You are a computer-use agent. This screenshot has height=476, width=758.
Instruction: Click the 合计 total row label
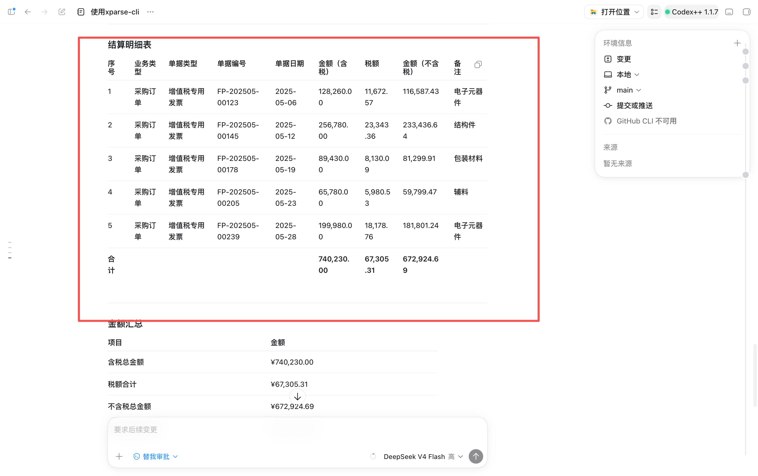click(111, 265)
